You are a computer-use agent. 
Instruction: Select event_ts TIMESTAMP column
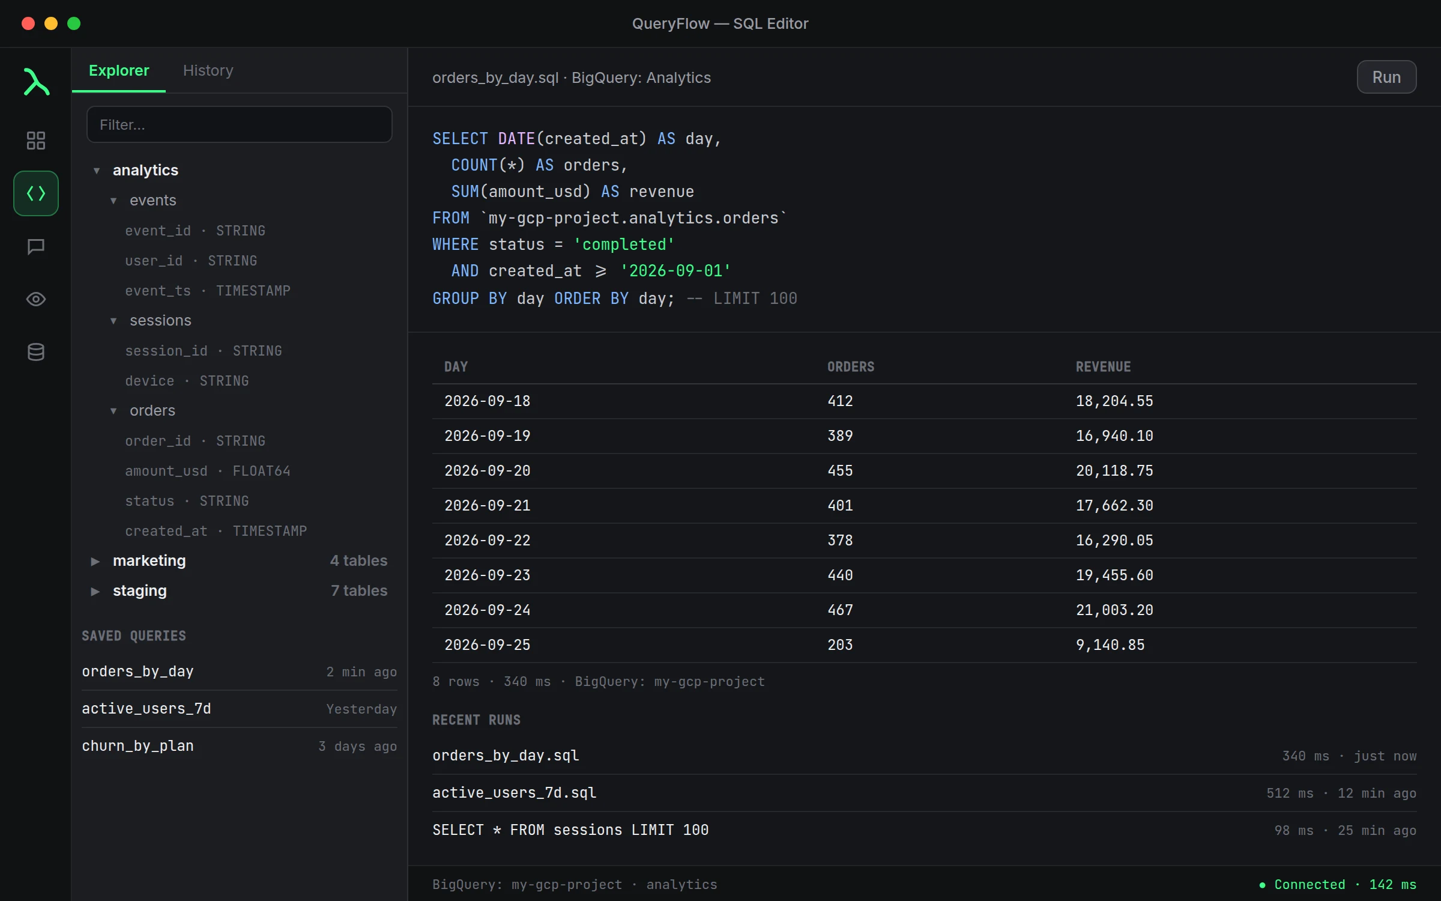(x=208, y=291)
